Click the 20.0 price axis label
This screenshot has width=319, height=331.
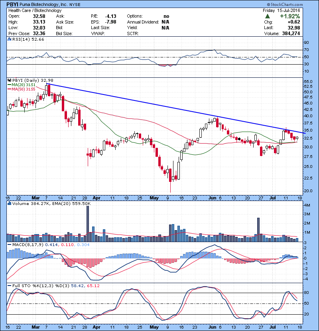click(x=308, y=191)
